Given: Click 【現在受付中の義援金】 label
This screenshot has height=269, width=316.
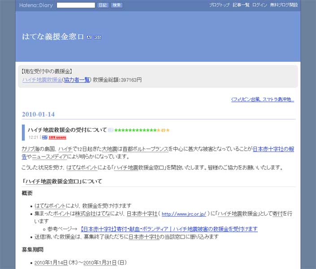Looking at the screenshot, I should (x=47, y=71).
